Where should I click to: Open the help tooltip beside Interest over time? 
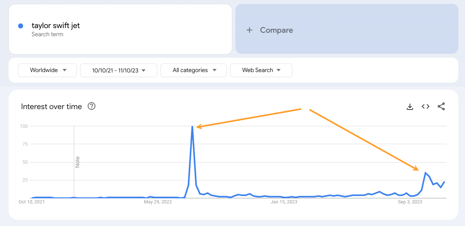91,106
